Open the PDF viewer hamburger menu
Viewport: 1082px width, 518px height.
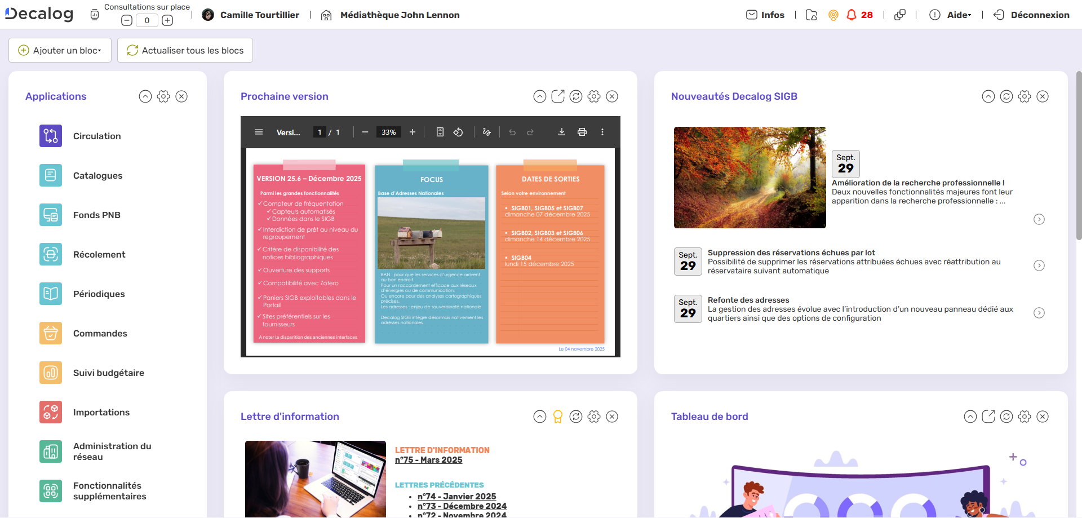(259, 132)
